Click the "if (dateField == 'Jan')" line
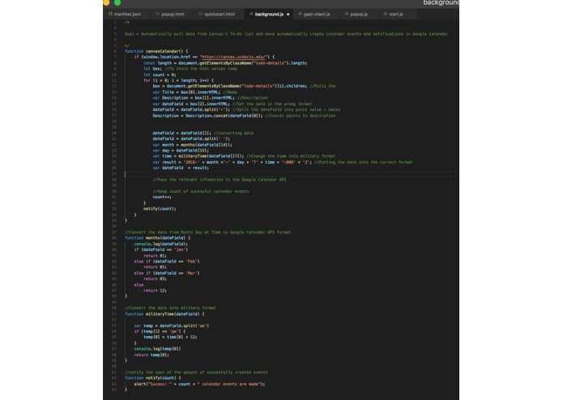This screenshot has height=400, width=563. [x=161, y=249]
